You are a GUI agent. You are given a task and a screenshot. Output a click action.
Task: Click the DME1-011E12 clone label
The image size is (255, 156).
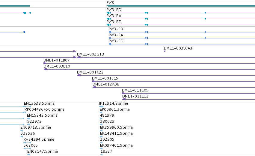click(x=135, y=96)
